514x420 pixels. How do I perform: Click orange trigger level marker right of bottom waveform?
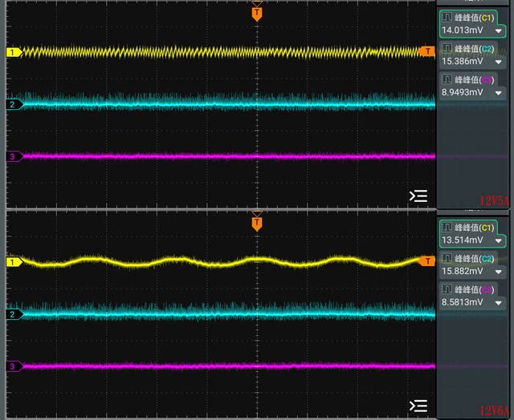coord(426,261)
